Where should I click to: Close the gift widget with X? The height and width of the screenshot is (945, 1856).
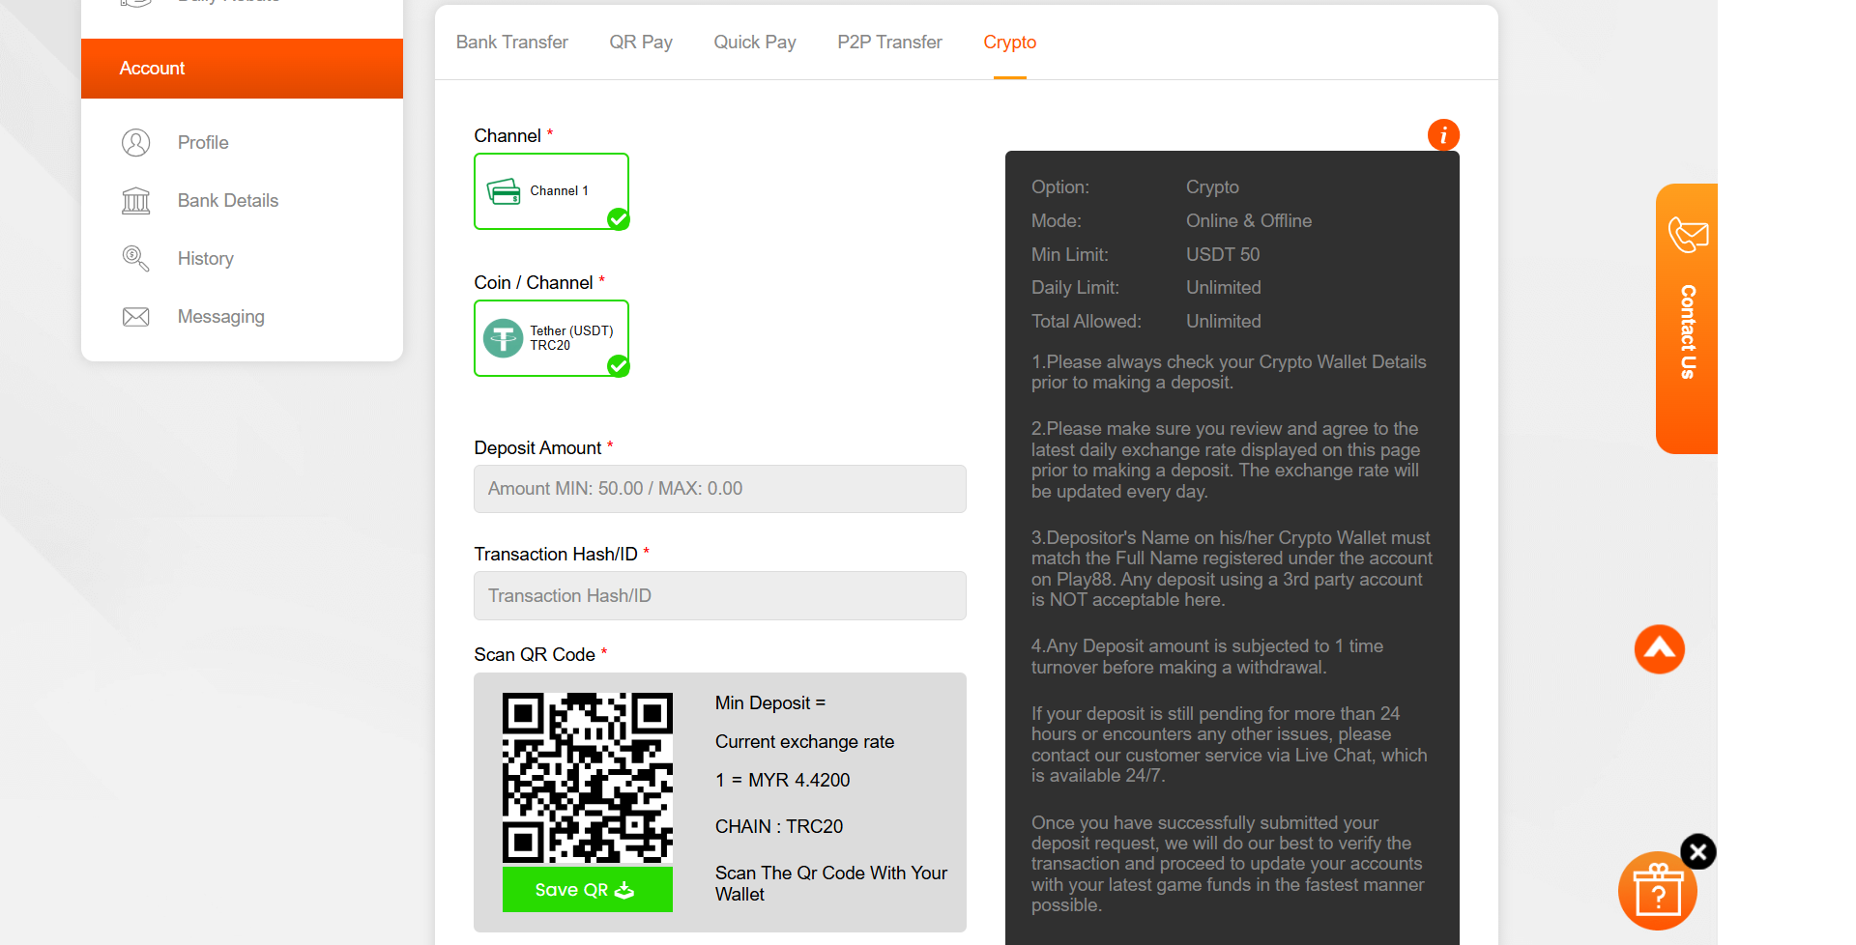pos(1698,851)
